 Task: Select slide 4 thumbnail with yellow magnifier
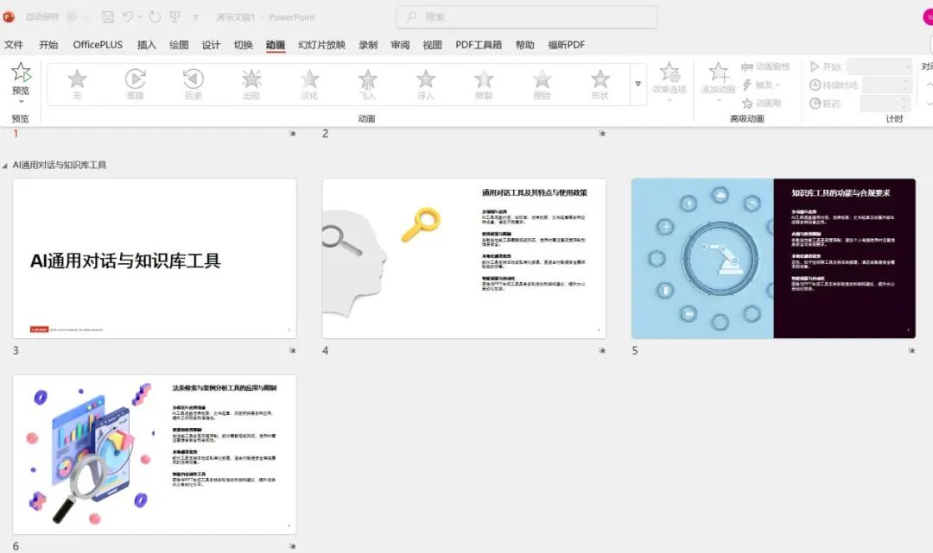point(464,259)
